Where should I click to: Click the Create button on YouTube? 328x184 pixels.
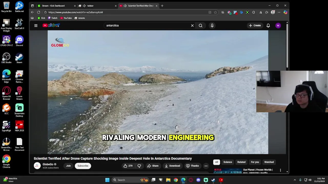[255, 26]
